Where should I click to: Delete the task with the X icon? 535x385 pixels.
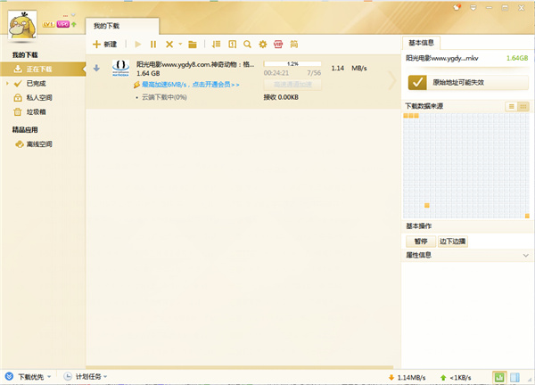coord(169,44)
